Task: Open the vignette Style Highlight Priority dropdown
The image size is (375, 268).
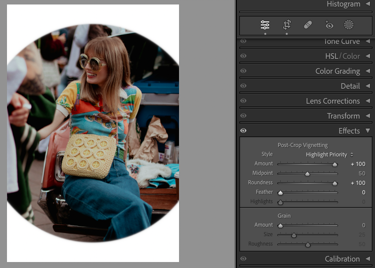Action: click(330, 154)
